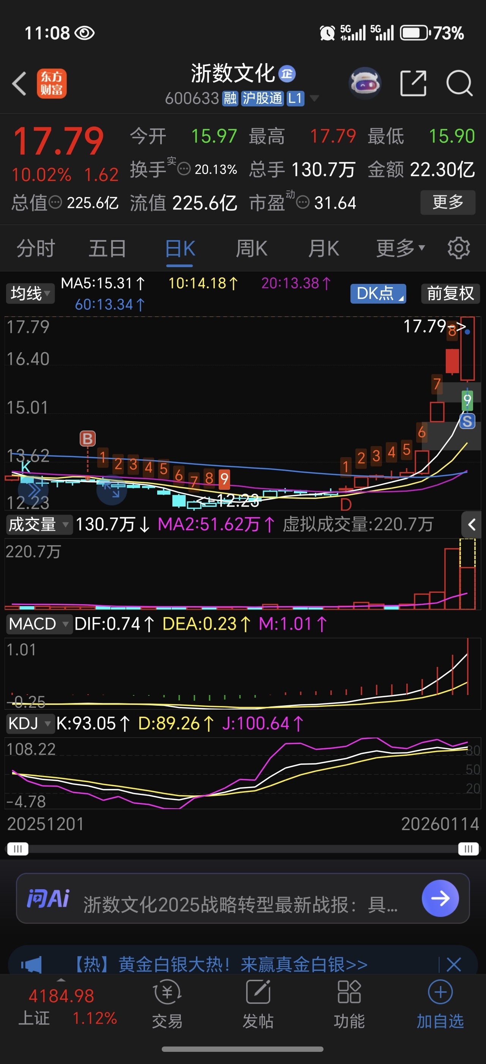The width and height of the screenshot is (486, 1064).
Task: Move the left range slider handle
Action: (18, 849)
